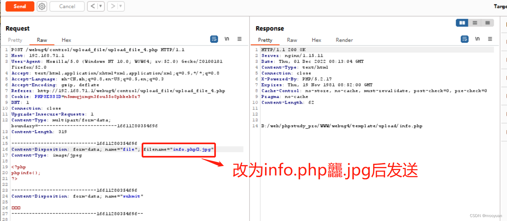Click Content-Length: 319 header
Viewport: 507px width, 221px height.
39,132
